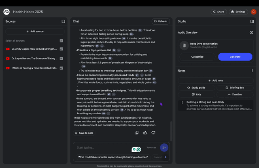
Task: Open Notes three-dot options menu
Action: [x=252, y=71]
